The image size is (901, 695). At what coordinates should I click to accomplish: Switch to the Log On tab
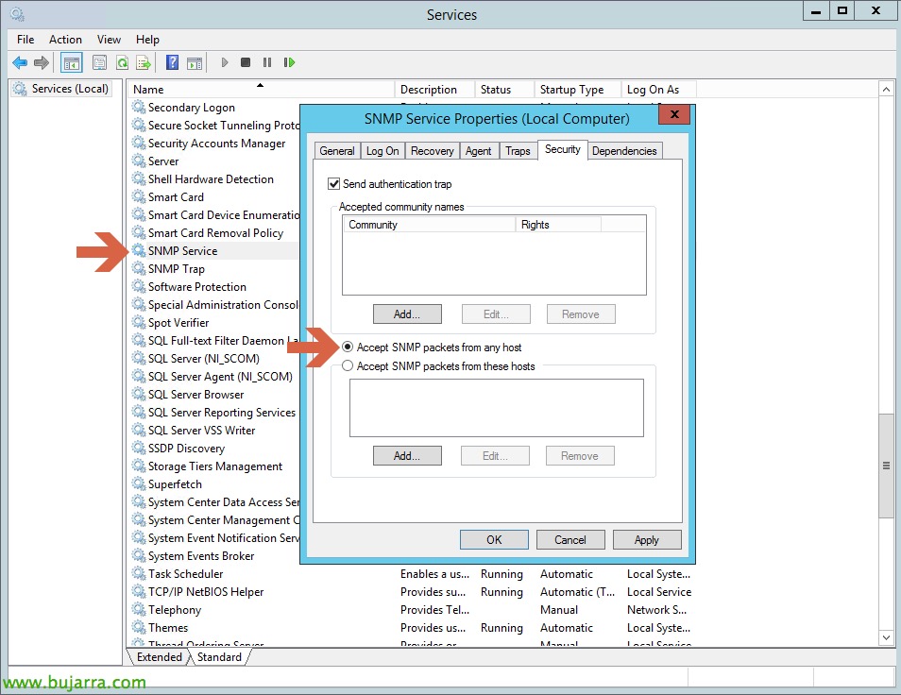tap(382, 150)
